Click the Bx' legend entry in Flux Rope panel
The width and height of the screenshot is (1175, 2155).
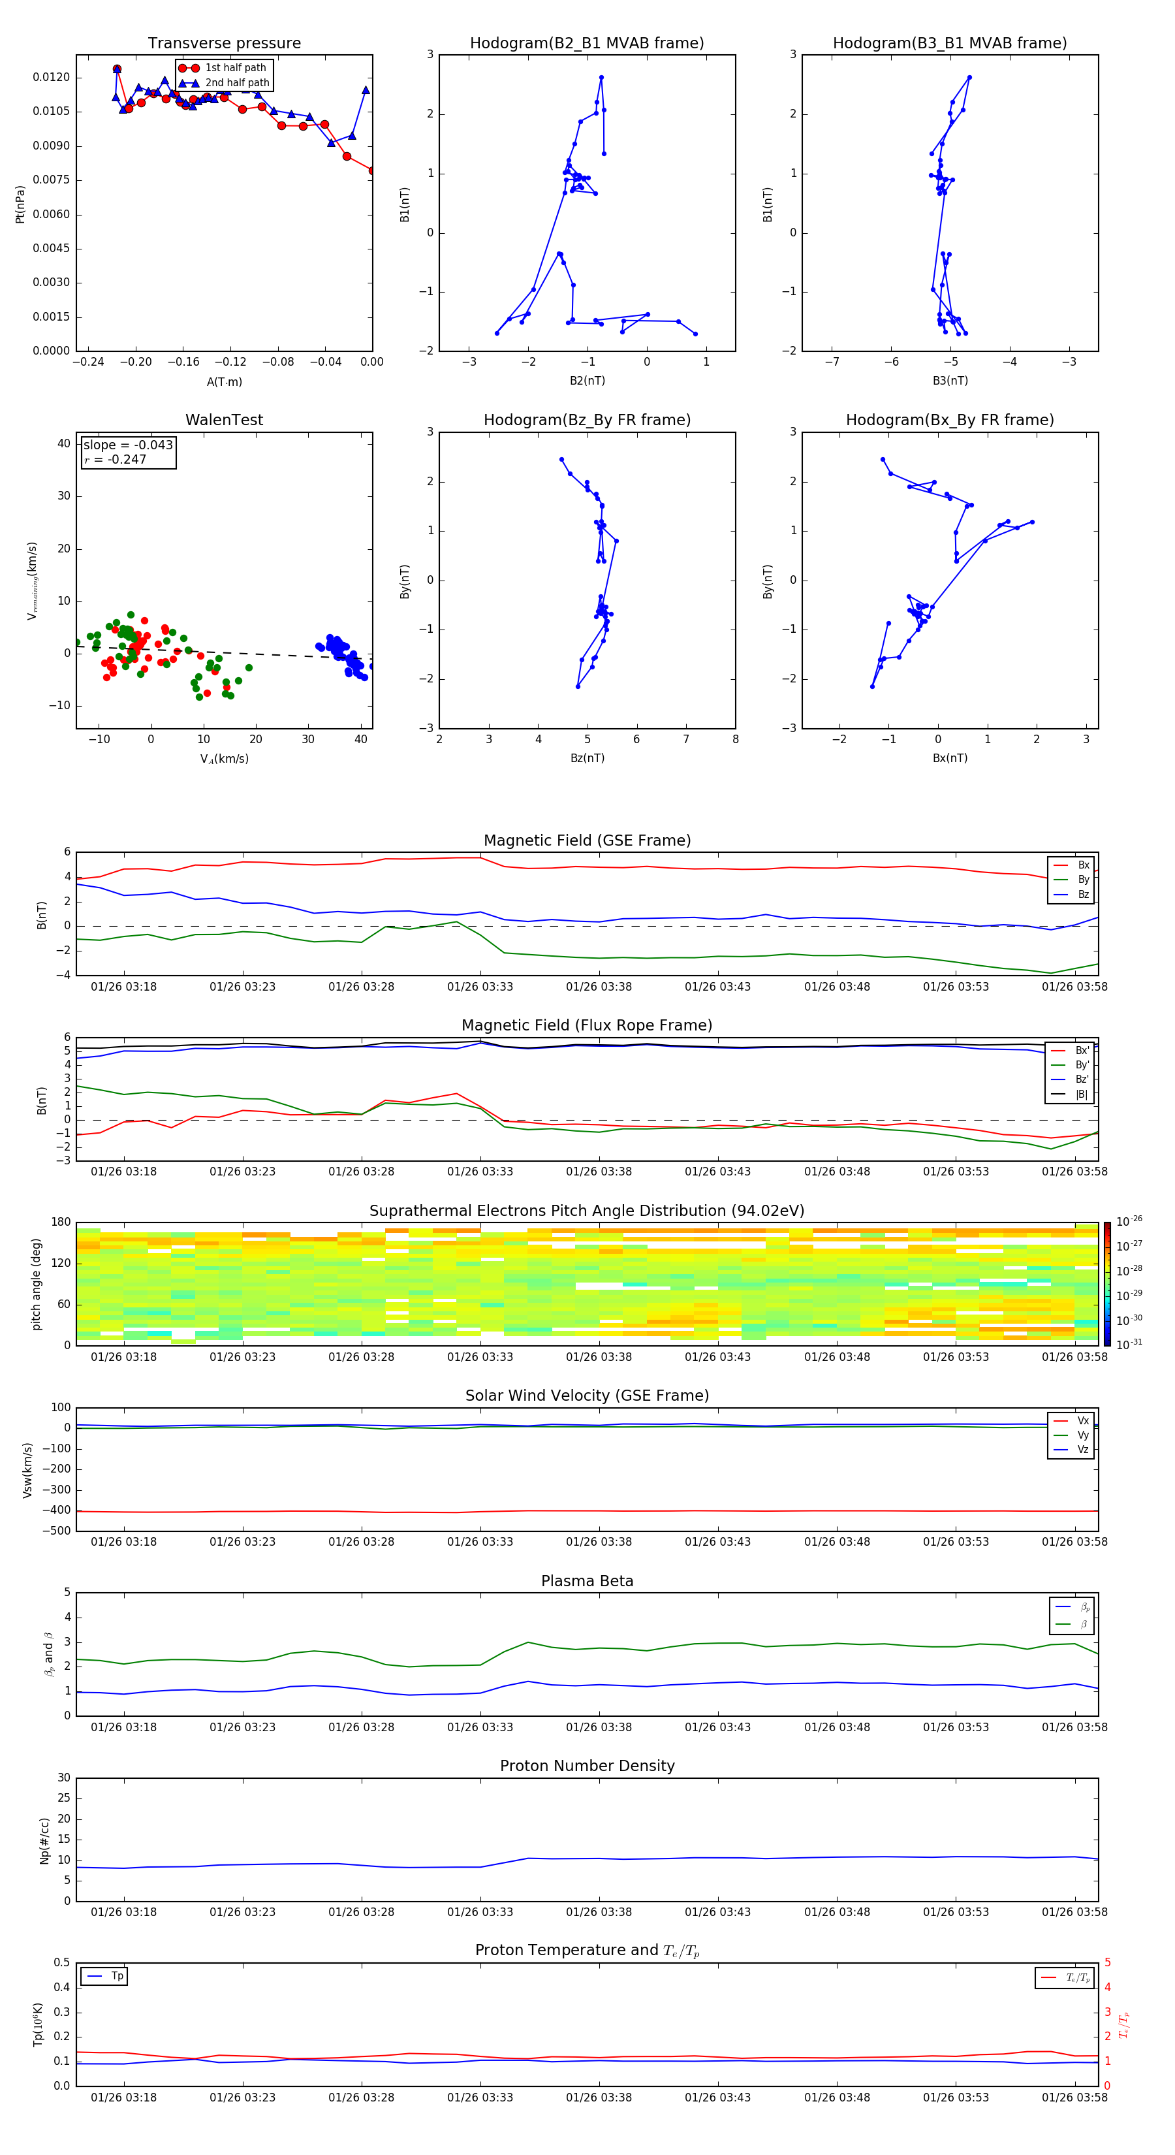pos(1071,1051)
